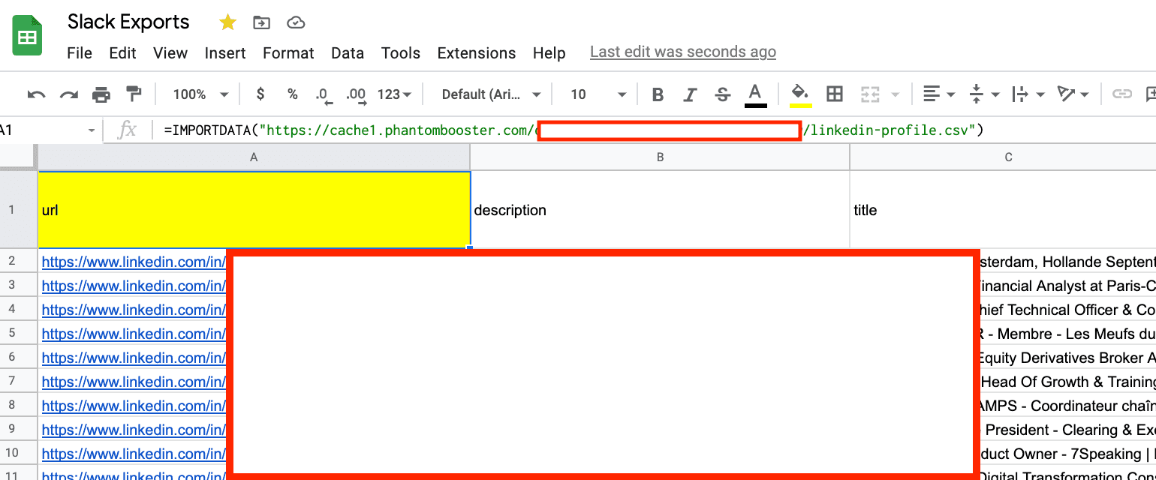
Task: Open the Edit menu
Action: coord(122,53)
